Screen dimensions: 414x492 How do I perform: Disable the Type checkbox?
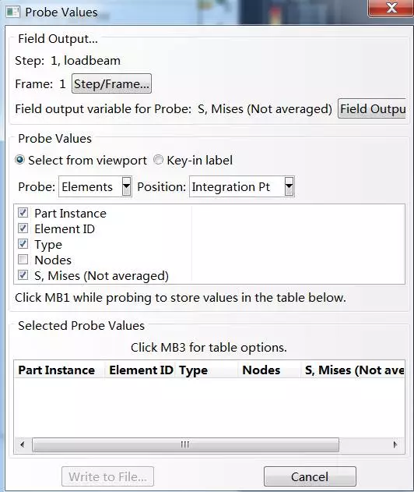(x=23, y=244)
